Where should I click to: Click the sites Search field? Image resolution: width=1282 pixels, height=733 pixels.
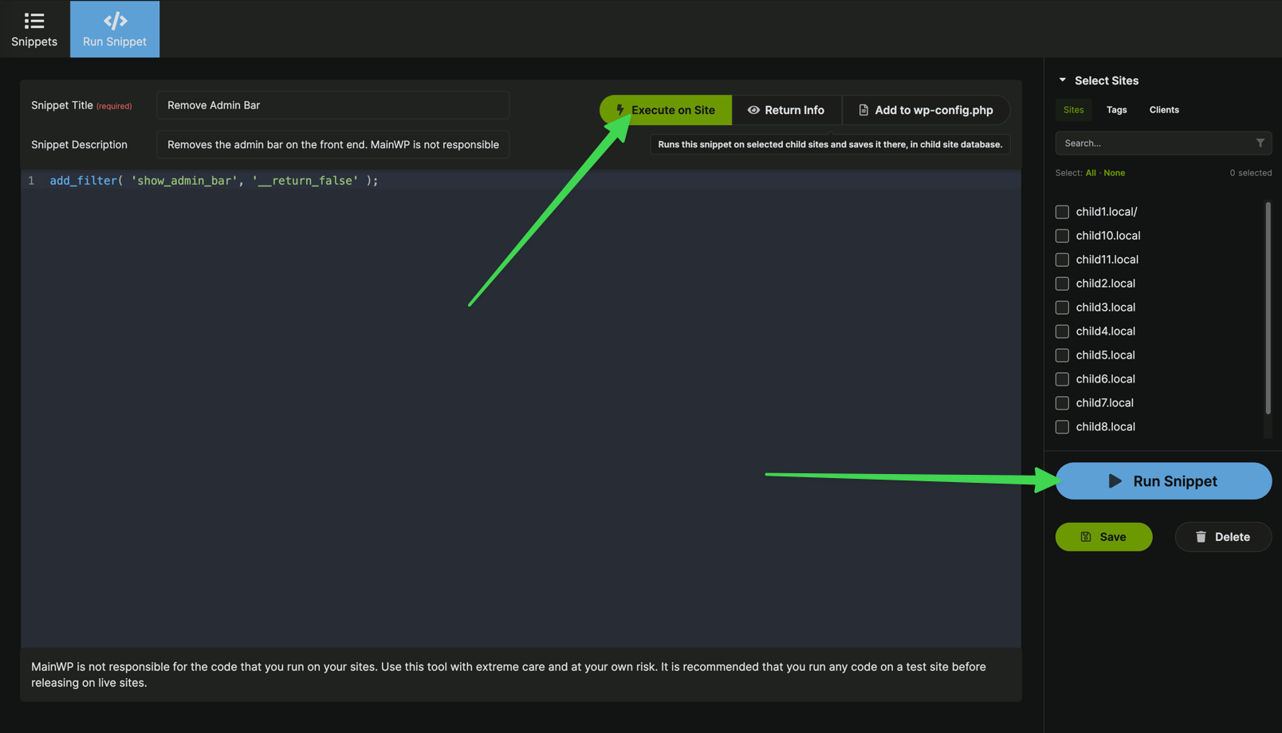point(1163,143)
